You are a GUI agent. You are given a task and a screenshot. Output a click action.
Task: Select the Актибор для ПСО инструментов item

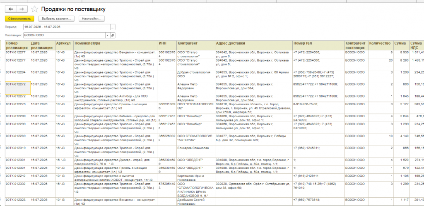[116, 98]
